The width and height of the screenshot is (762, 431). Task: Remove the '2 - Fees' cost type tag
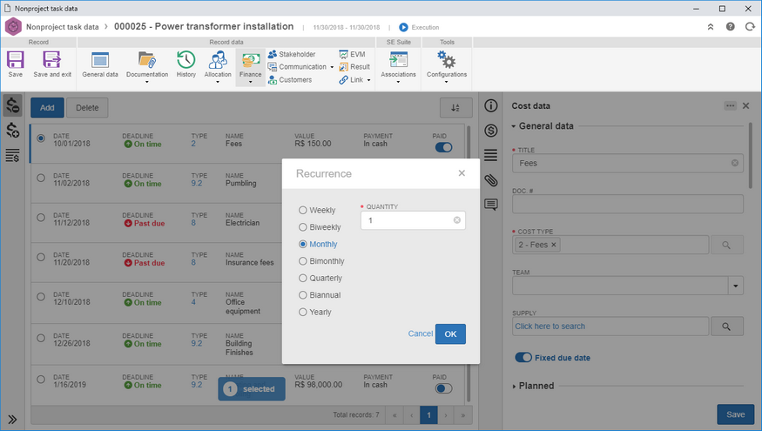pos(553,245)
